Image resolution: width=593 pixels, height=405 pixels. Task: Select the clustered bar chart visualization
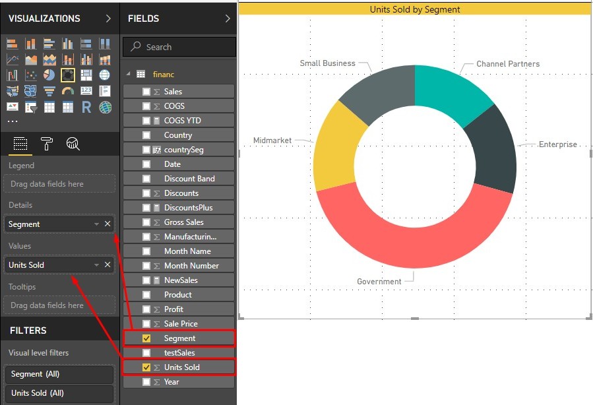point(49,44)
